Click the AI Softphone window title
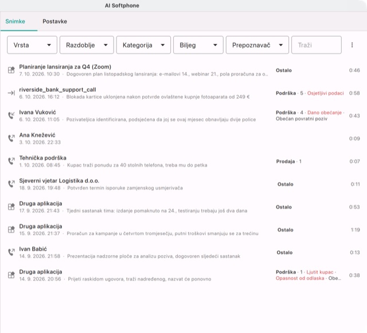Viewport: 367px width, 333px height. [x=122, y=6]
